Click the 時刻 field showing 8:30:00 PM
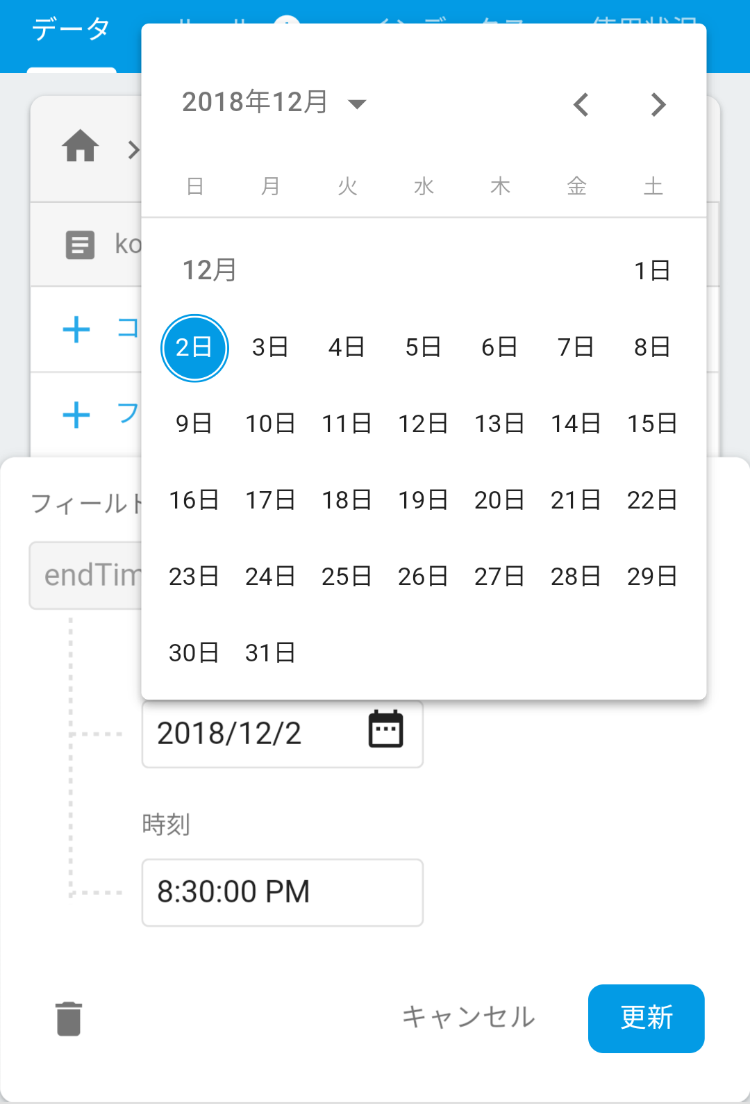This screenshot has height=1115, width=750. (x=282, y=893)
